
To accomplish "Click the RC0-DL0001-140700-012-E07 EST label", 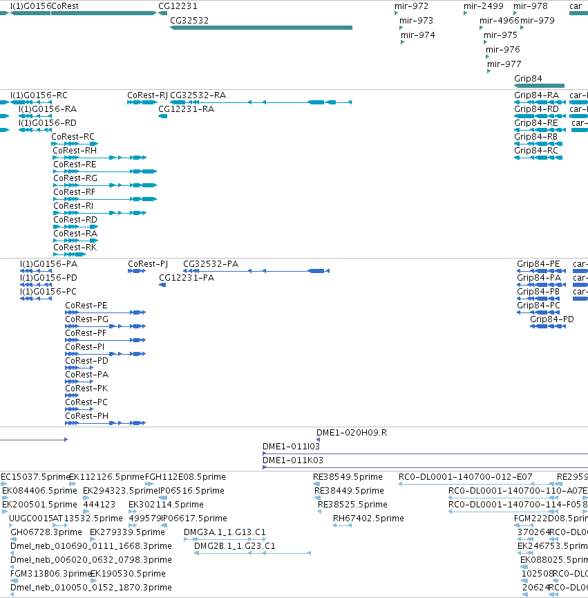I will point(465,477).
